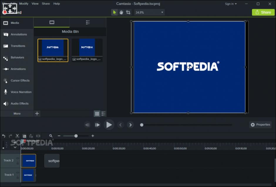The height and width of the screenshot is (187, 276).
Task: Click the timeline vertical scrollbar
Action: (275, 170)
